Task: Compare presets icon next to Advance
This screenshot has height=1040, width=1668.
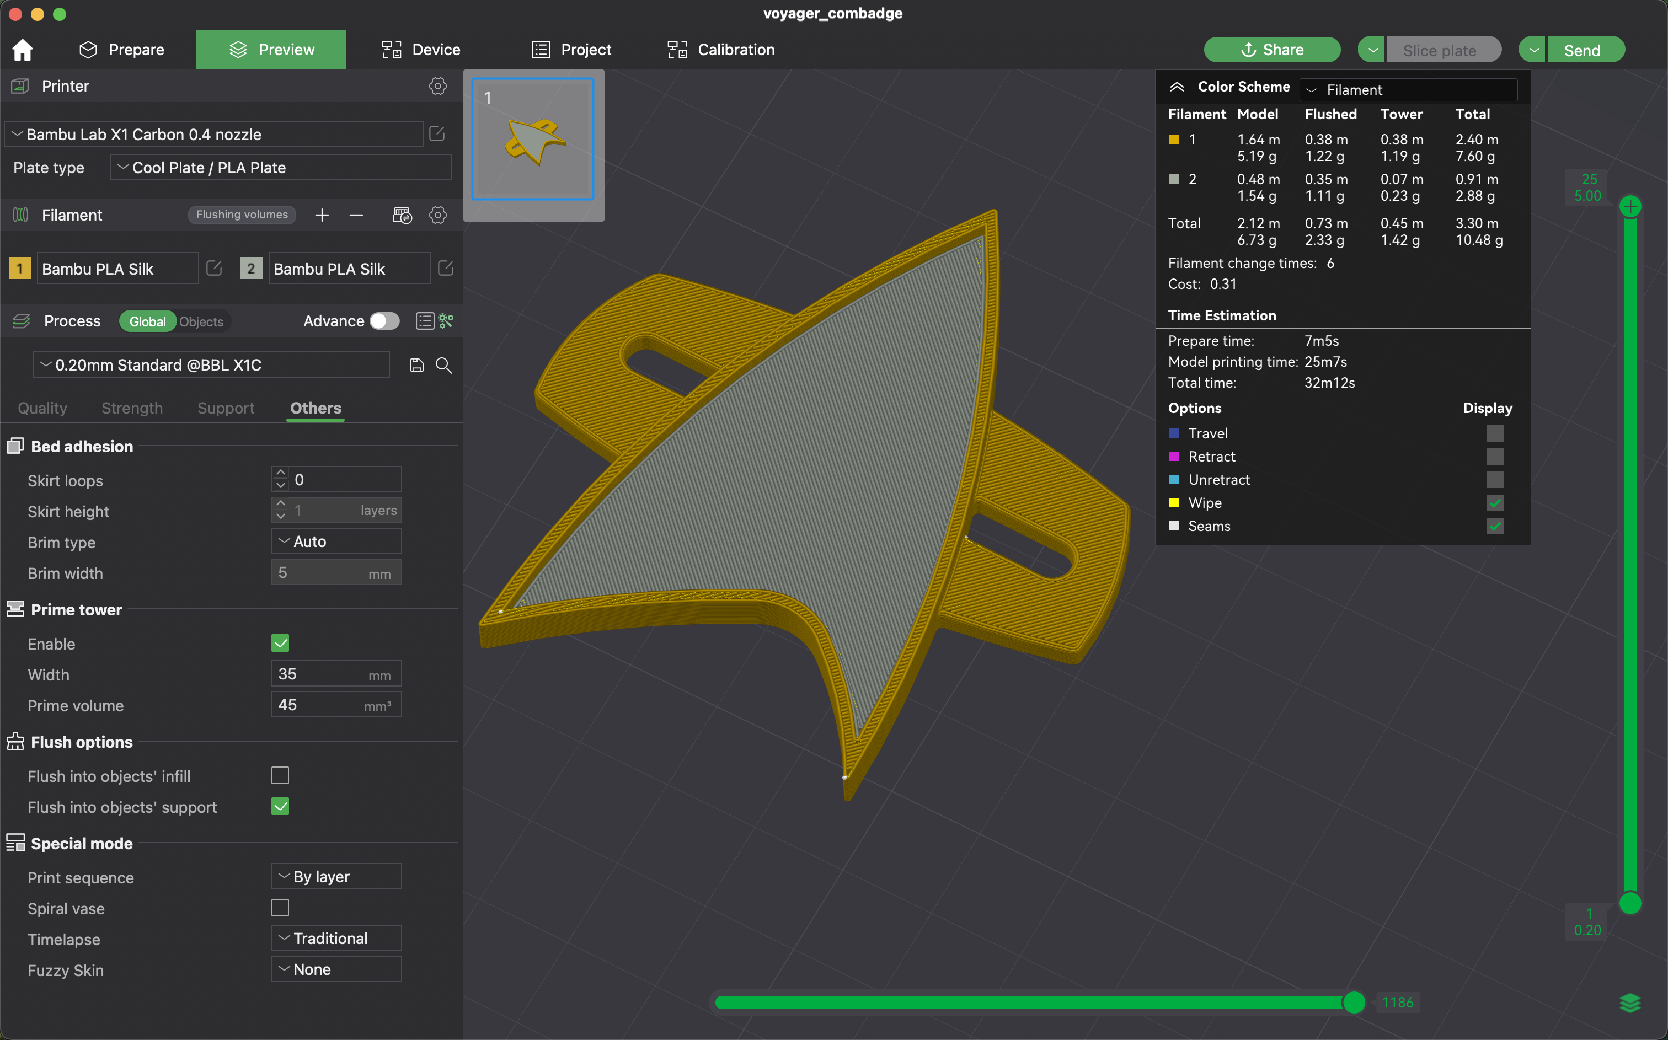Action: [x=446, y=321]
